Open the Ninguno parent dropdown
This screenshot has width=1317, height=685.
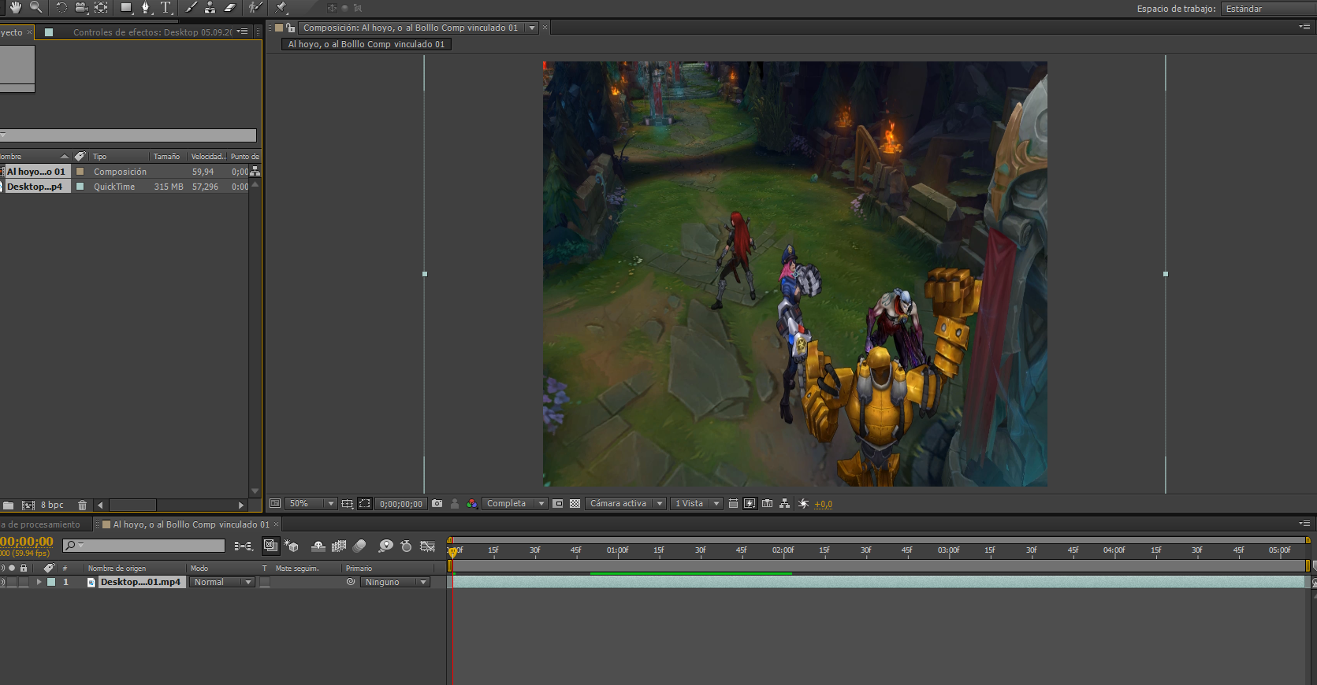click(395, 583)
